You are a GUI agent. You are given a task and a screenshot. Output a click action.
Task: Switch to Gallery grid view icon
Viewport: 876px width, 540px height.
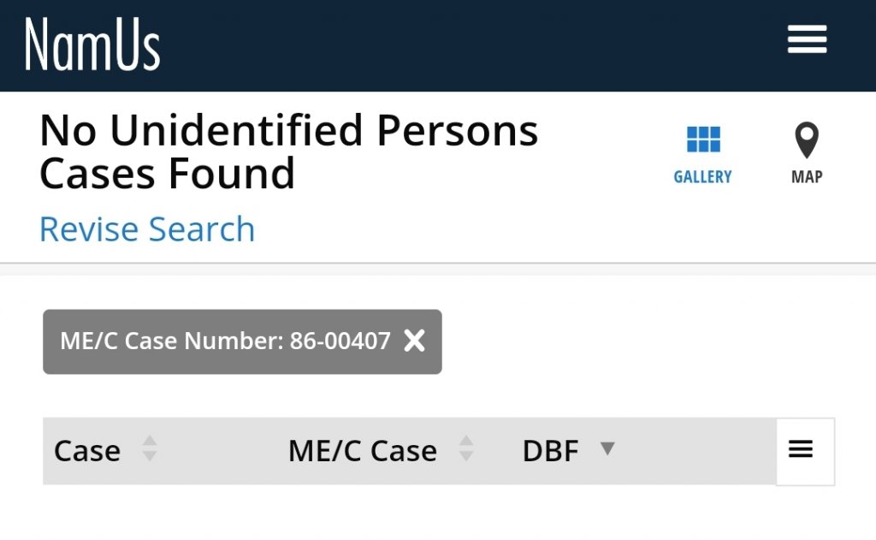click(x=703, y=139)
